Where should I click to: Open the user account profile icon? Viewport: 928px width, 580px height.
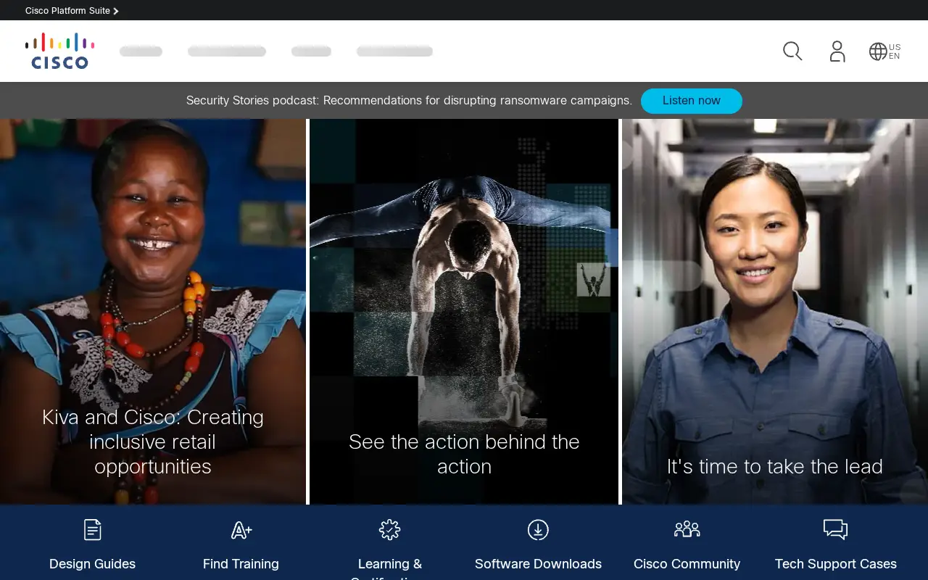[837, 51]
